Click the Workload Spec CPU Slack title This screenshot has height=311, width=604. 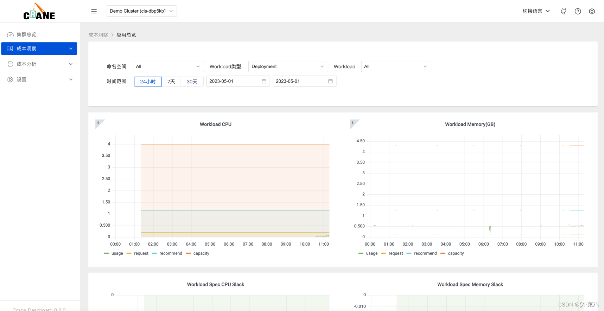click(x=216, y=285)
